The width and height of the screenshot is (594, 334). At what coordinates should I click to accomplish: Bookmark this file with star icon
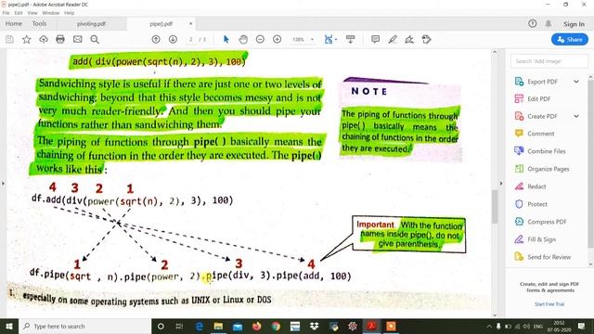click(x=27, y=39)
